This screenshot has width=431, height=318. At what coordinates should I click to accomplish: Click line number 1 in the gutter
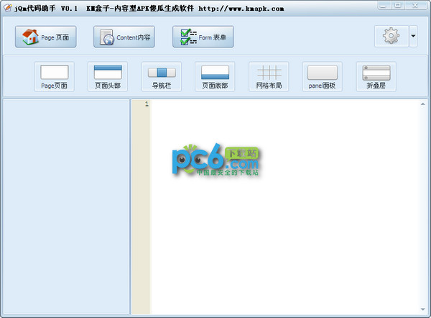(x=147, y=104)
